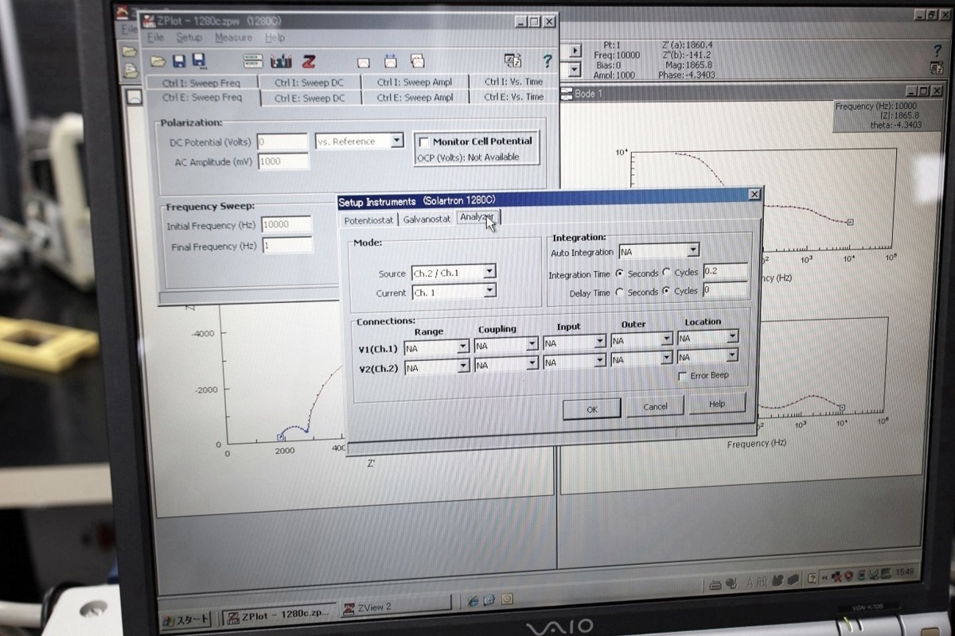
Task: Click the OK button in Setup Instruments
Action: point(591,409)
